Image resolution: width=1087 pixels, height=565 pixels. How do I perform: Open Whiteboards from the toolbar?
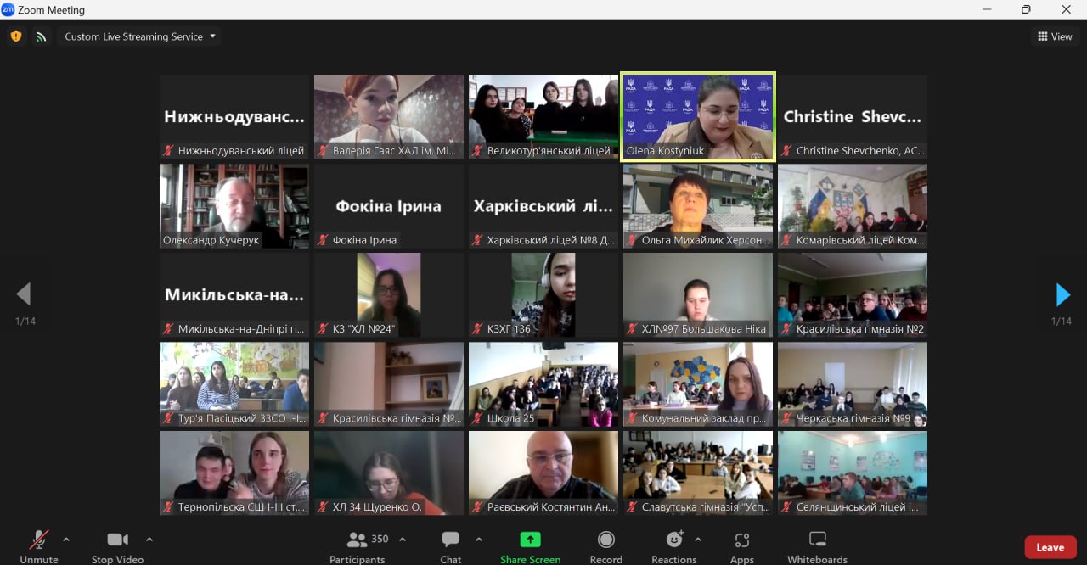817,545
